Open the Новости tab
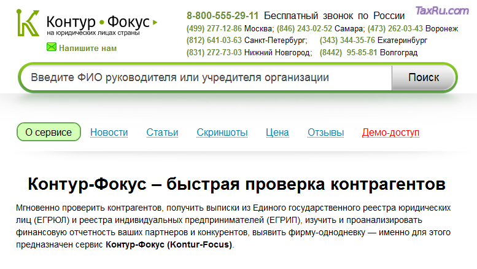 click(109, 133)
